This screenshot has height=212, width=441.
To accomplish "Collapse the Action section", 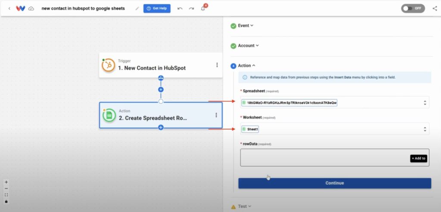I will (x=247, y=65).
